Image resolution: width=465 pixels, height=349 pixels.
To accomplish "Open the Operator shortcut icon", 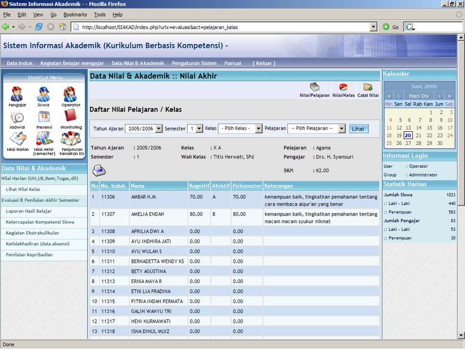I will [x=71, y=94].
